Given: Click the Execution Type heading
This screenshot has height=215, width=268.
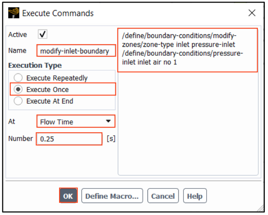Looking at the screenshot, I should pyautogui.click(x=35, y=65).
